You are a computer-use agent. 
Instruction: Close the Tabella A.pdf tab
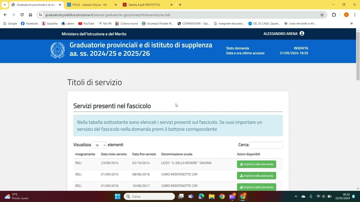click(172, 5)
